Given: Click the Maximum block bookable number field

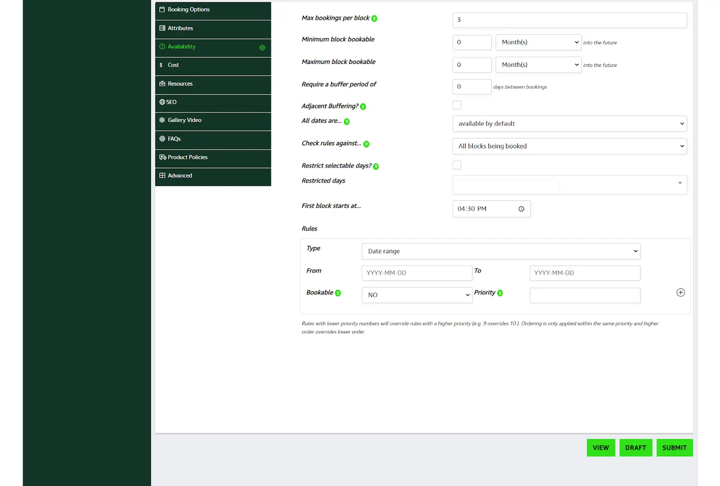Looking at the screenshot, I should click(x=472, y=65).
